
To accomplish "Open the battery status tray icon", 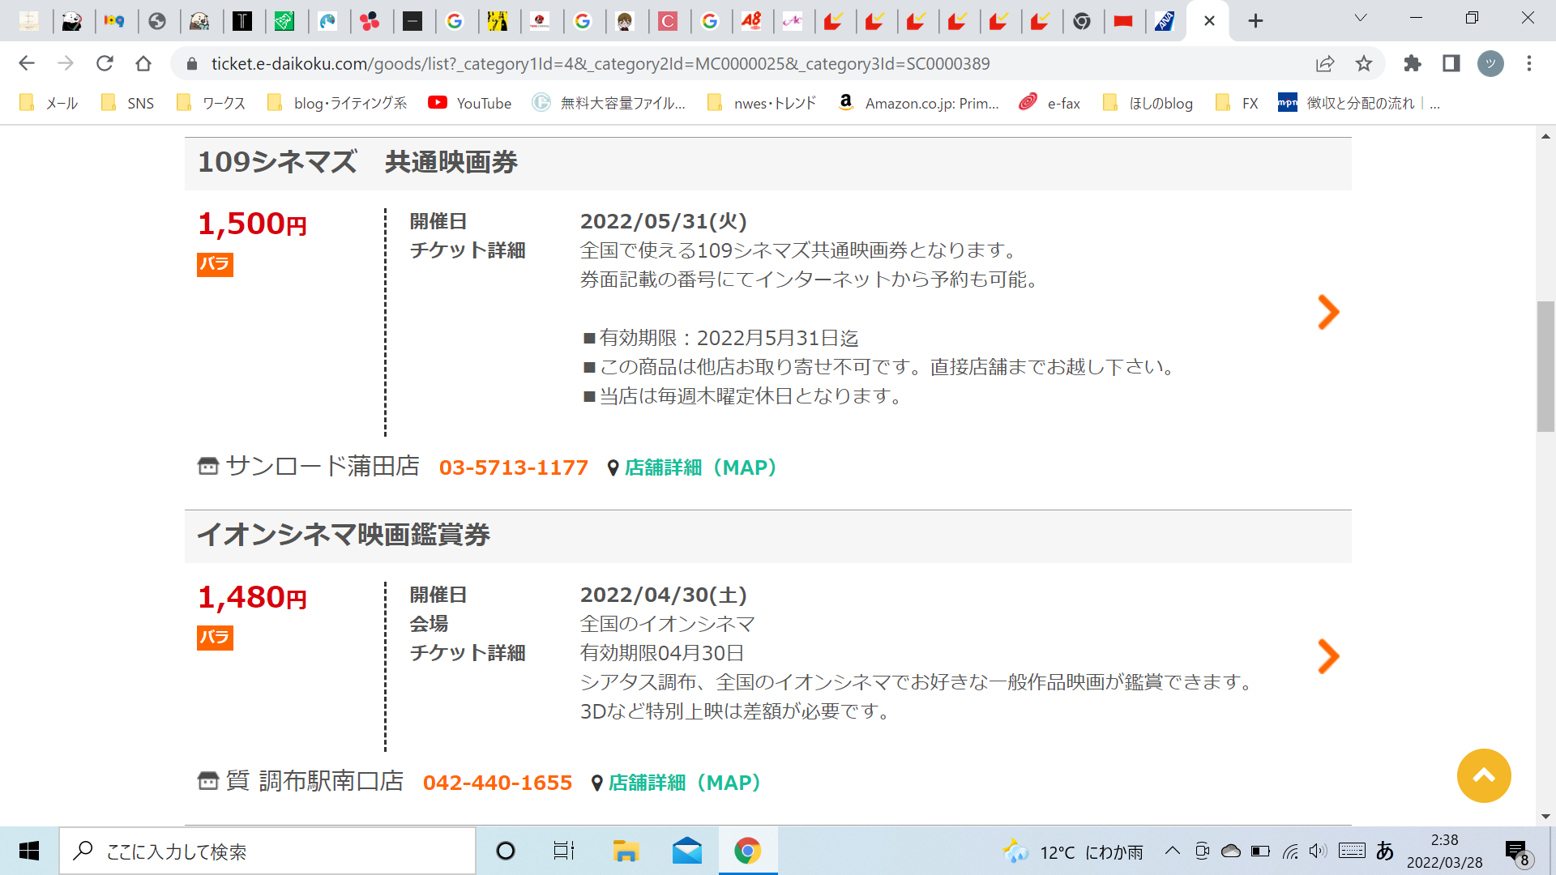I will [x=1260, y=851].
